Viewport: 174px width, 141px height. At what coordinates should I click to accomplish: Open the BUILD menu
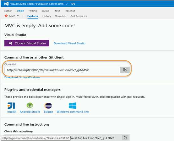[46, 11]
